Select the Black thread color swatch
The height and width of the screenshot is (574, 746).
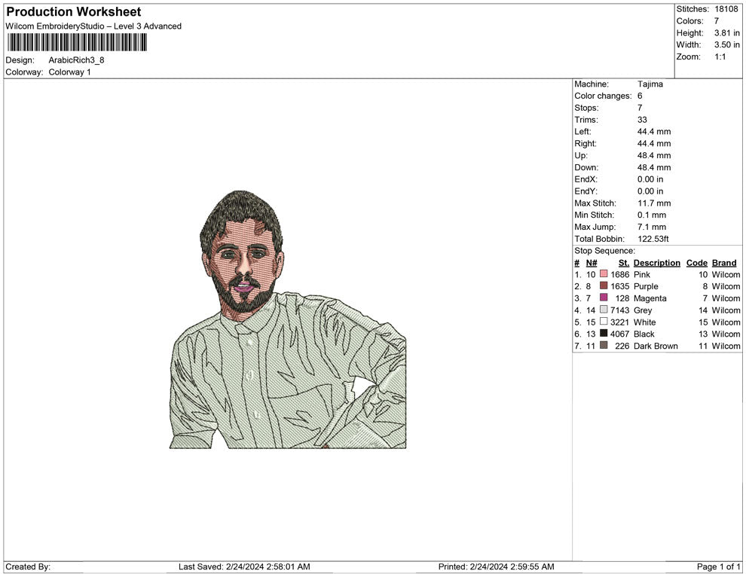coord(604,334)
